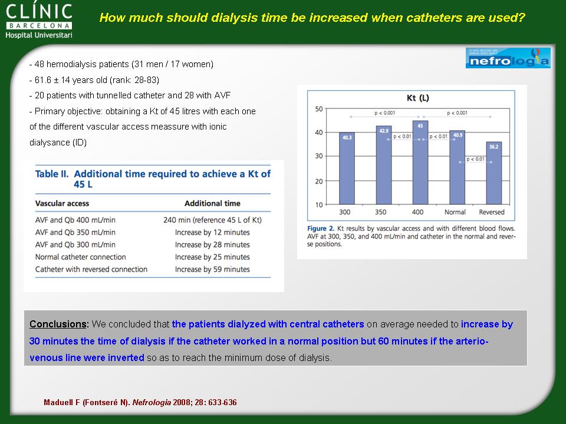Click 'venous line were inverted' blue text

coord(87,357)
